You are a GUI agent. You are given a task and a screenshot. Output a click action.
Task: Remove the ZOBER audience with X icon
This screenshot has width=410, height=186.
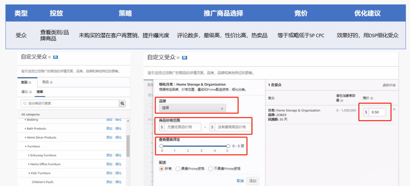[x=394, y=109]
